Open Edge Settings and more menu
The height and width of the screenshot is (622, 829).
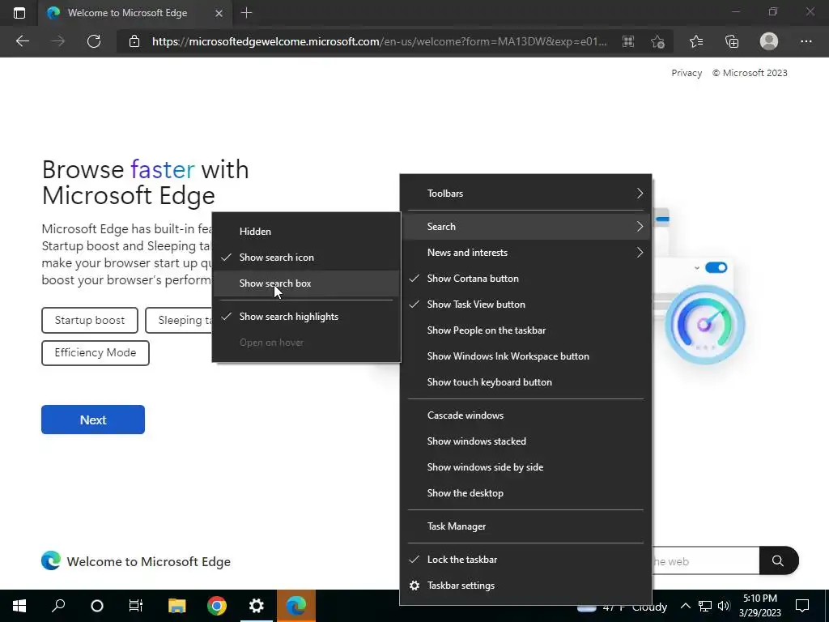coord(806,41)
